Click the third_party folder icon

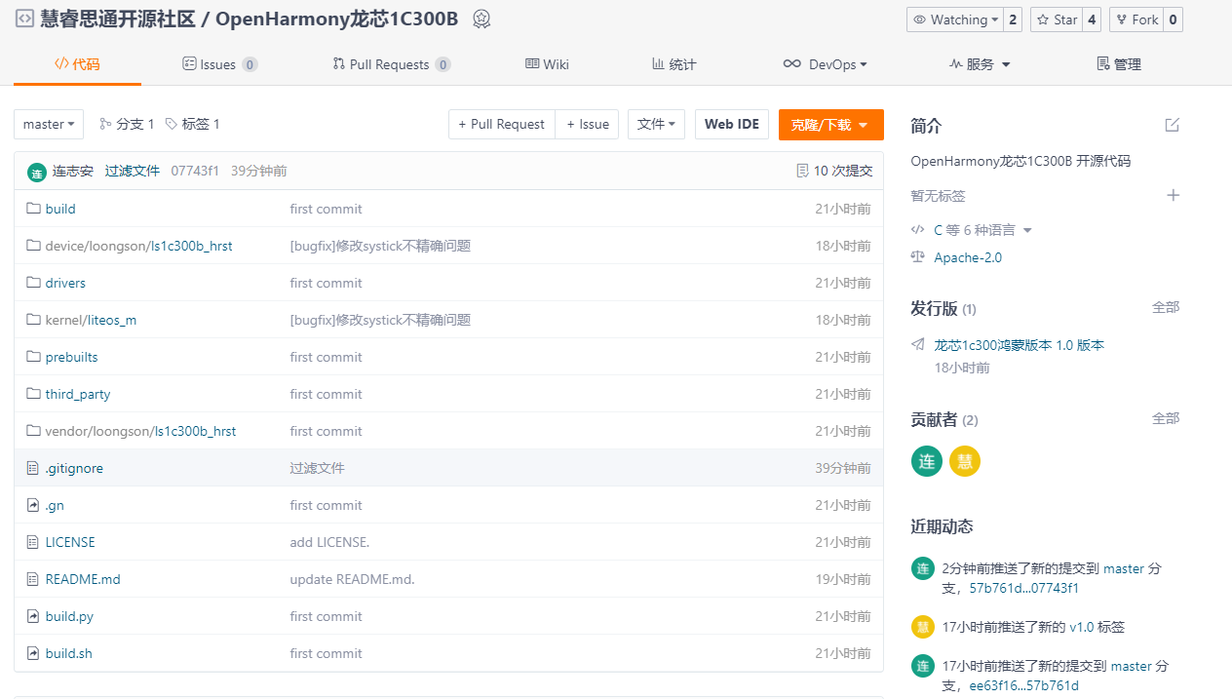coord(33,394)
